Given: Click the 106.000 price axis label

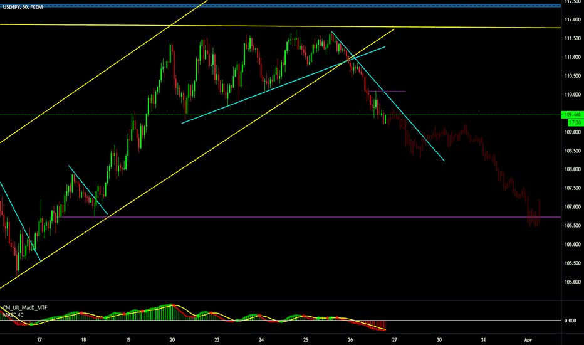Looking at the screenshot, I should [x=573, y=245].
